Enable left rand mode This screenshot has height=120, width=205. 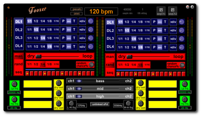(18, 64)
